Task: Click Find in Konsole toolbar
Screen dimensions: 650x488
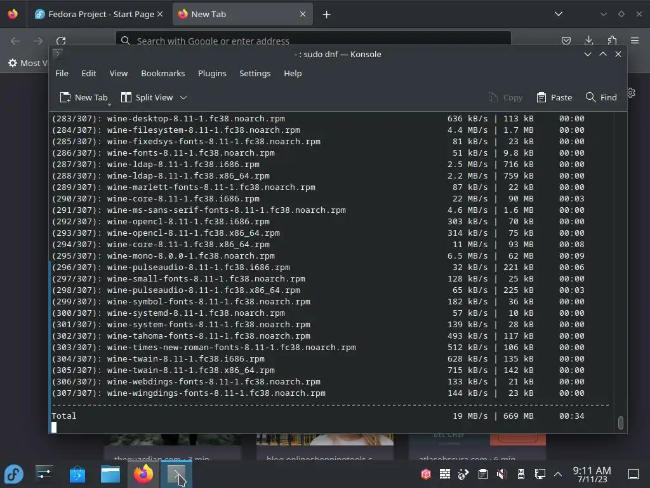Action: (x=602, y=97)
